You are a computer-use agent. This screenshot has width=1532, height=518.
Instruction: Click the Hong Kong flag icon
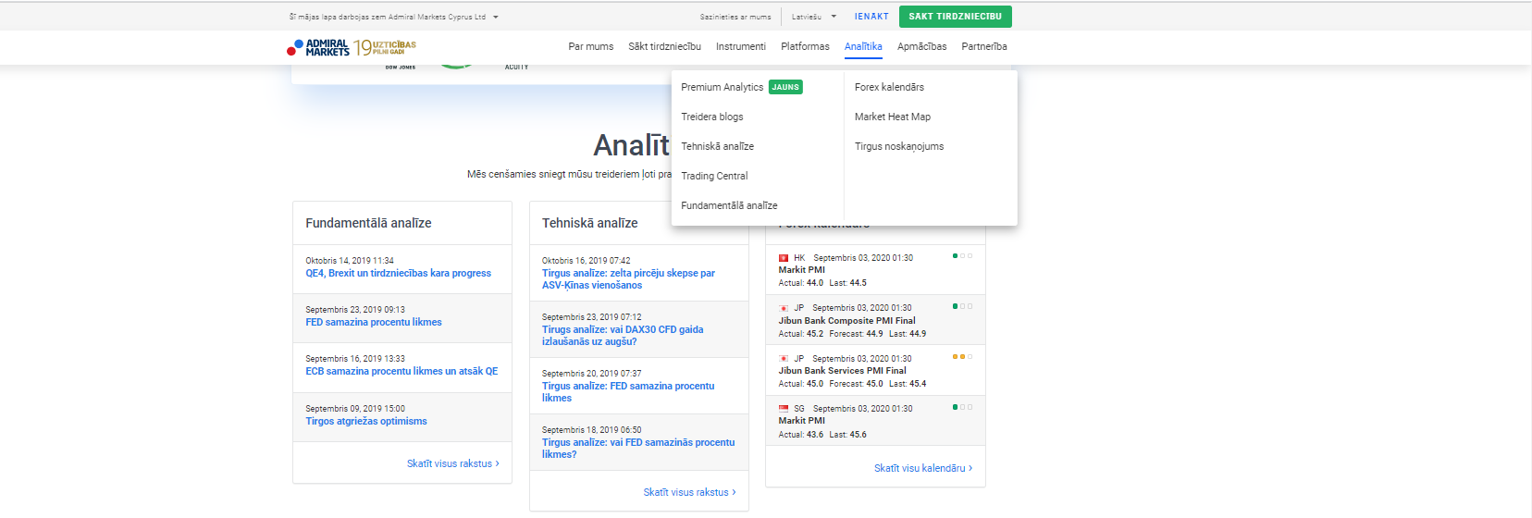coord(784,258)
